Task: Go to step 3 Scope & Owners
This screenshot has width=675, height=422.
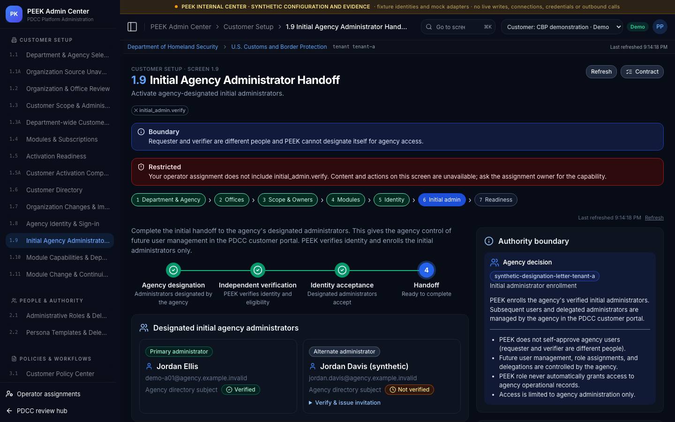Action: 287,200
